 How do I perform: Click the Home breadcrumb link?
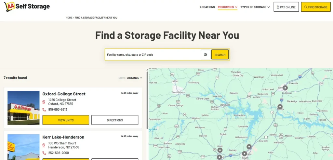pyautogui.click(x=69, y=18)
